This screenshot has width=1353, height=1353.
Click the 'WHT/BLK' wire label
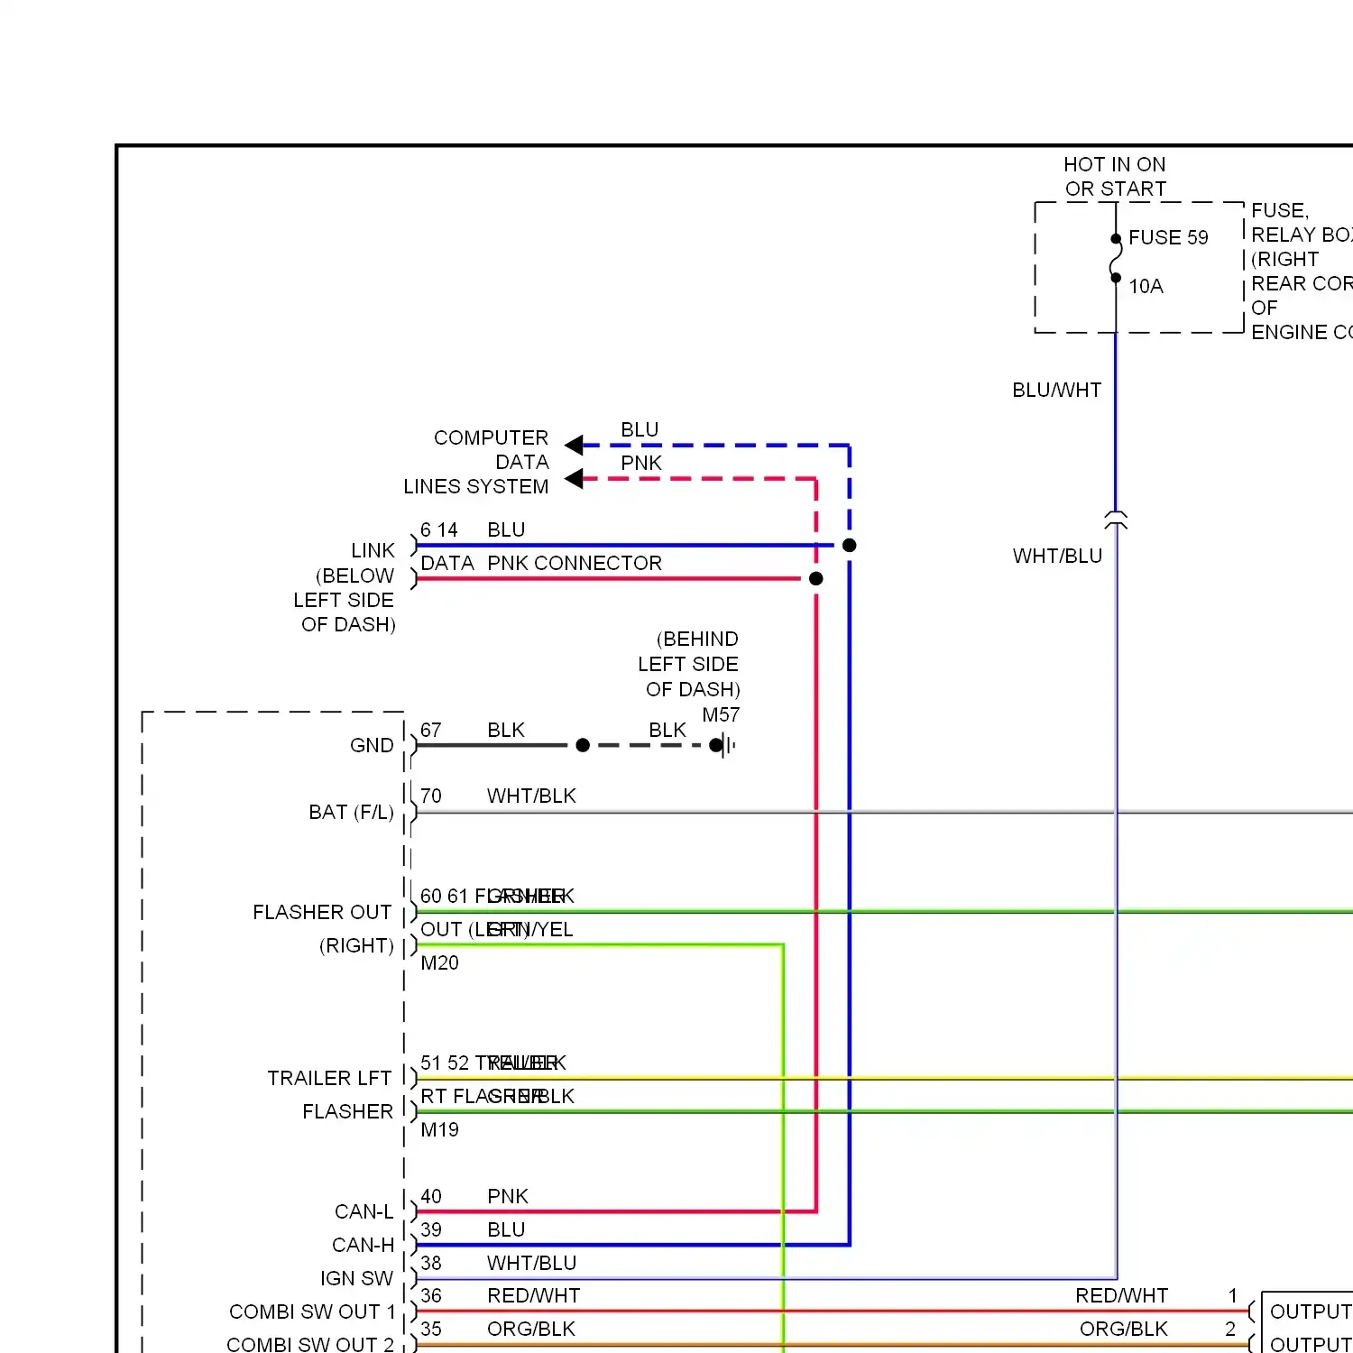click(x=531, y=796)
